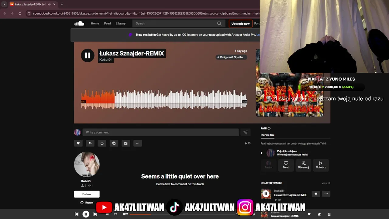Open now-playing title in player bar
Image resolution: width=389 pixels, height=219 pixels.
(x=285, y=216)
